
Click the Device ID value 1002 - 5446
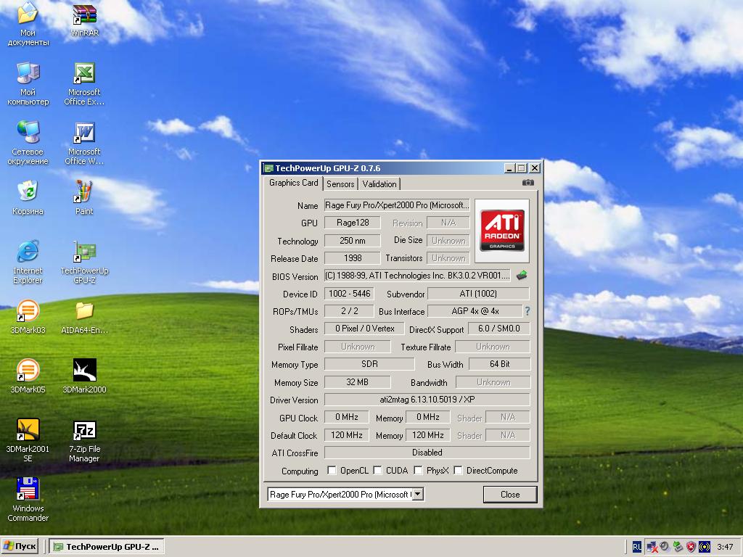(349, 294)
